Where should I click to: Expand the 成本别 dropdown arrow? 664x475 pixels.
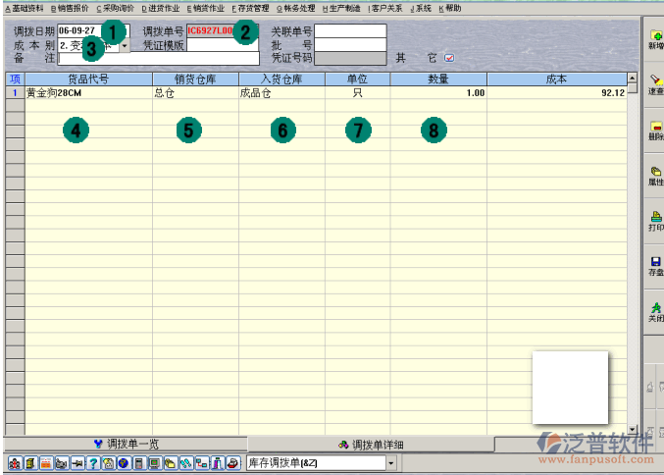[125, 45]
